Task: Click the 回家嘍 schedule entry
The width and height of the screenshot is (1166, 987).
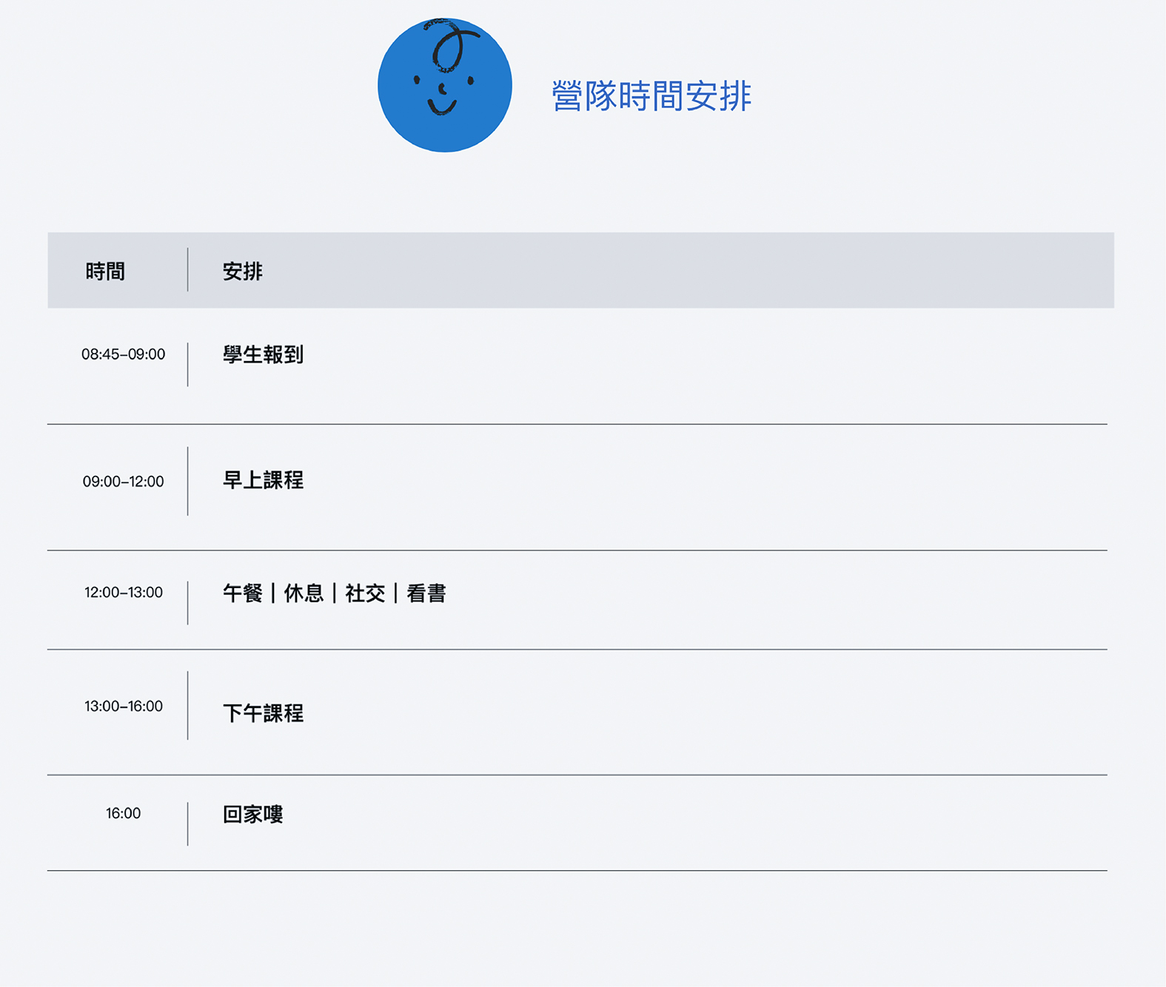Action: tap(253, 815)
